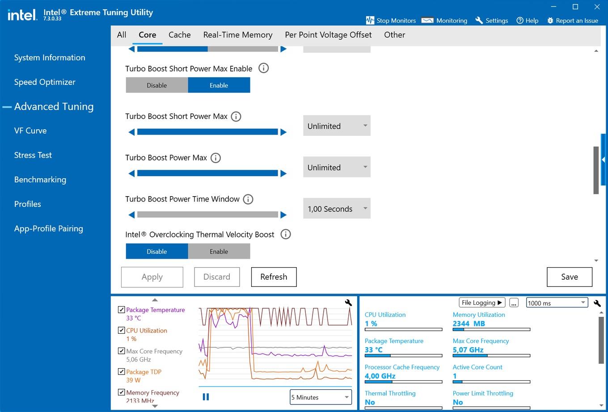Increase Turbo Boost Power Time Window with right arrow
Screen dimensions: 608x412
click(x=283, y=215)
